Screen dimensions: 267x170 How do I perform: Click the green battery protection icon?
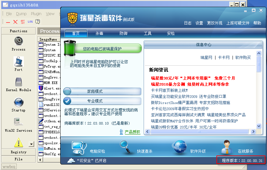(x=70, y=48)
